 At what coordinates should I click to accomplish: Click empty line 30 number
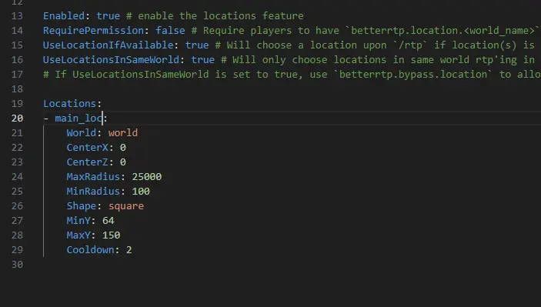17,265
